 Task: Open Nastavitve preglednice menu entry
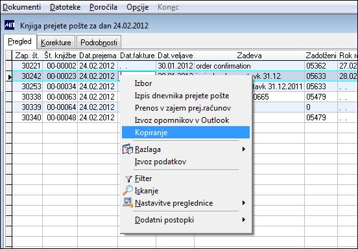pos(185,203)
